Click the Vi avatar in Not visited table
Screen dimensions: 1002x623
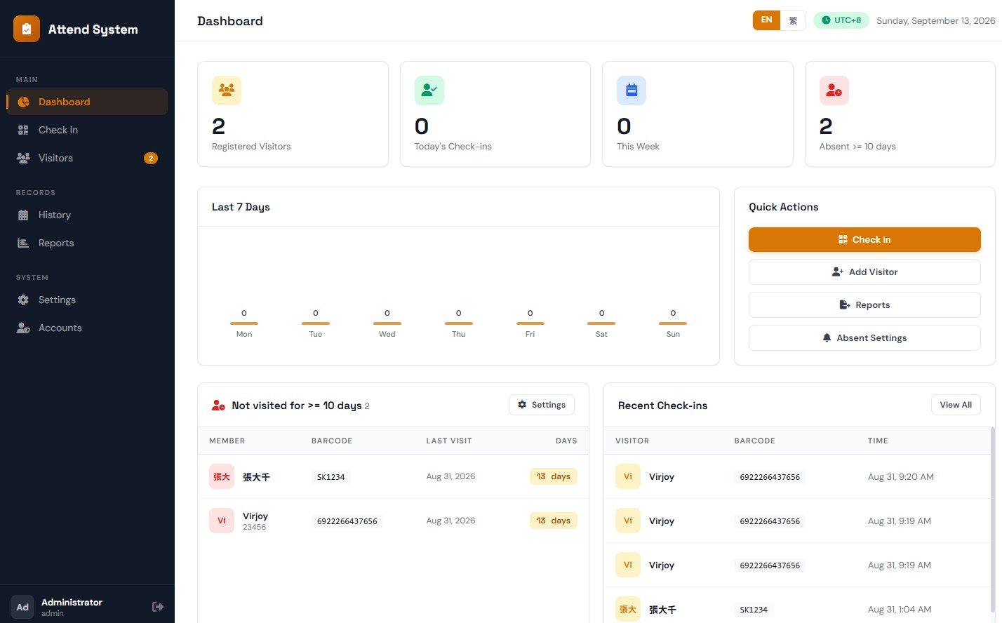point(222,521)
